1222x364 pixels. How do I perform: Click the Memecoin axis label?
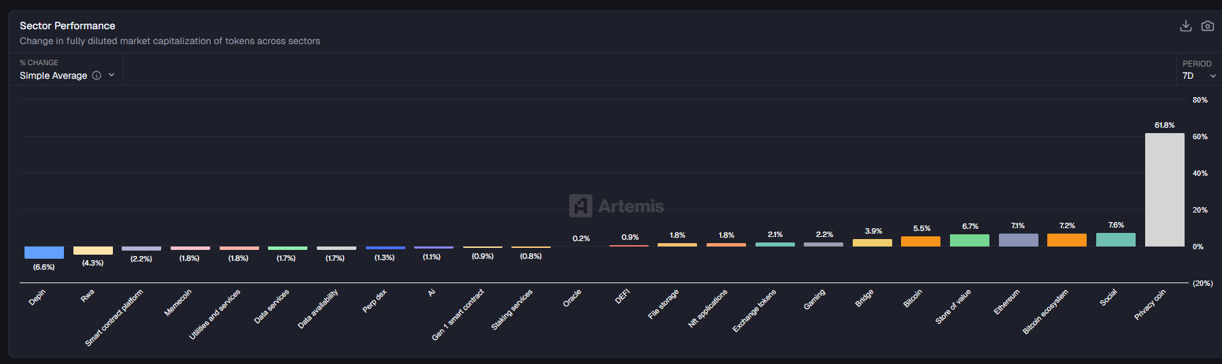[178, 303]
